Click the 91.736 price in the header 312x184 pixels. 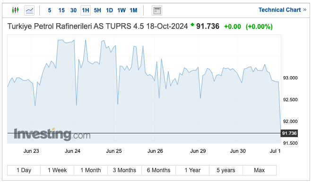(x=208, y=26)
